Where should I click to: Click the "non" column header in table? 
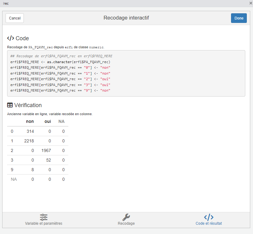coord(30,121)
